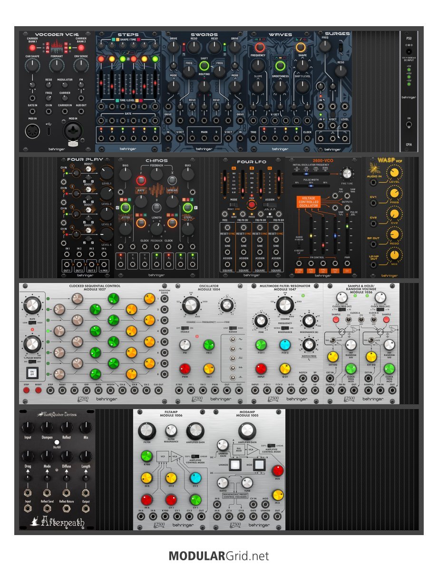This screenshot has height=566, width=438.
Task: Toggle the Oscillator 1004 RANGE low/high switch
Action: (233, 328)
